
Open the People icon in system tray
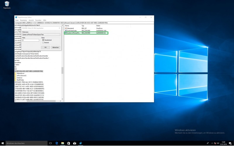[x=208, y=143]
